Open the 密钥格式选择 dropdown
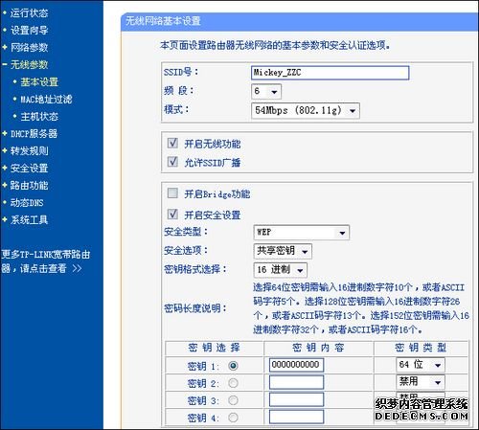This screenshot has height=430, width=479. pos(280,270)
